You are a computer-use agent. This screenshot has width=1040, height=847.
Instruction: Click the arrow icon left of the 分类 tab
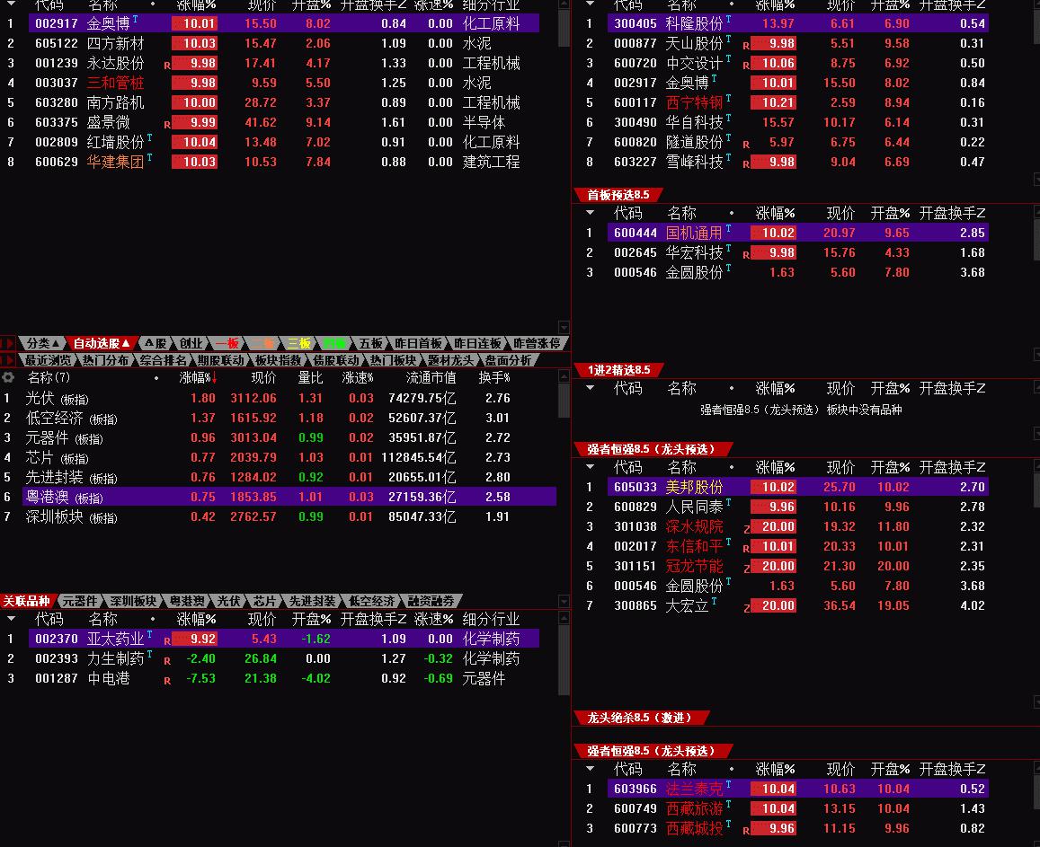pos(7,343)
